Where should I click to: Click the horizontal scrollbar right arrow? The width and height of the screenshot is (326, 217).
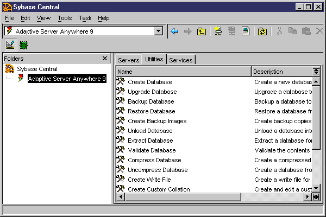(308, 196)
